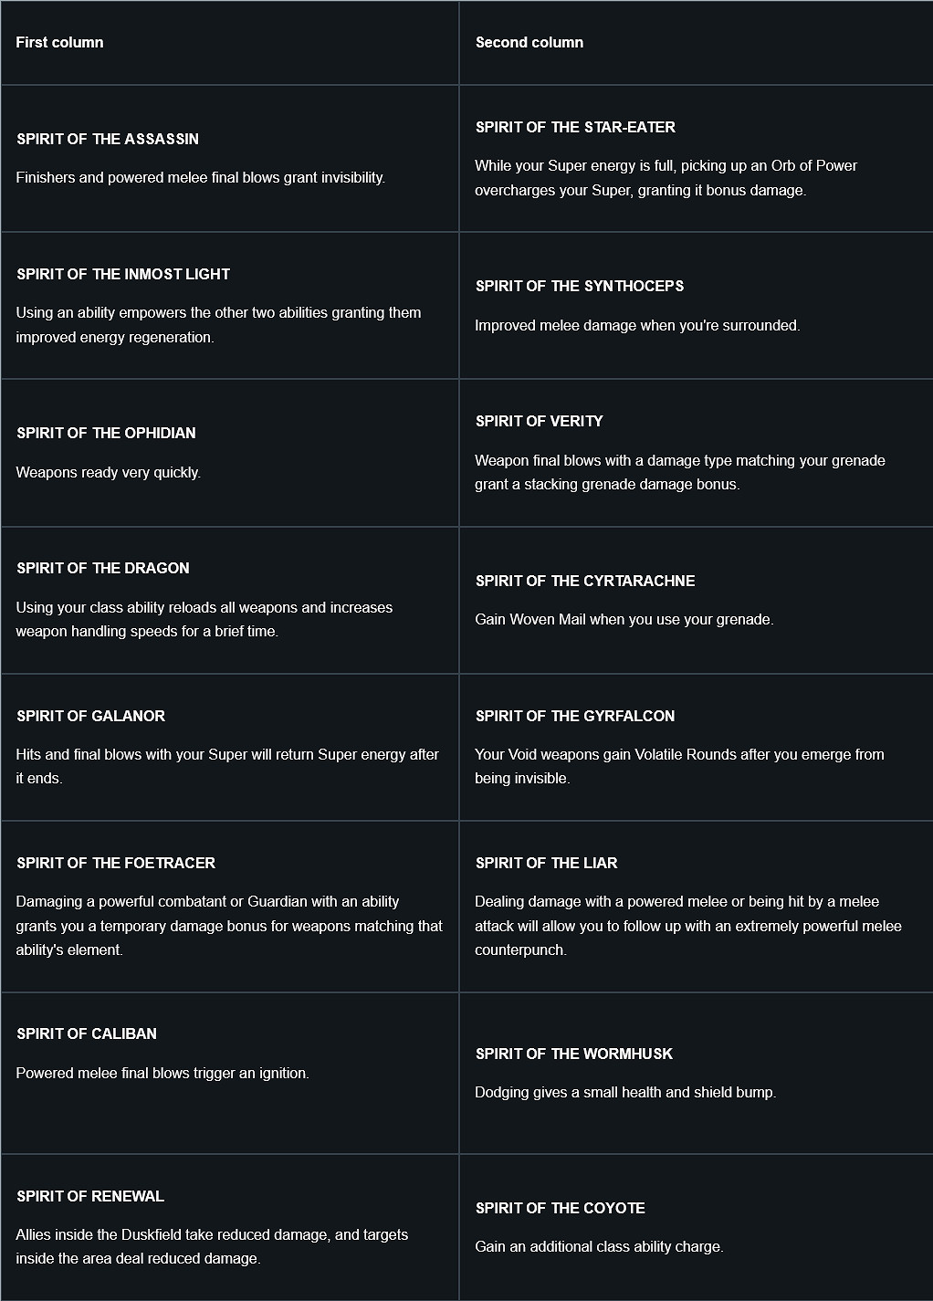Select the Spirit of the Assassin heading
Screen dimensions: 933x1301
click(x=108, y=139)
